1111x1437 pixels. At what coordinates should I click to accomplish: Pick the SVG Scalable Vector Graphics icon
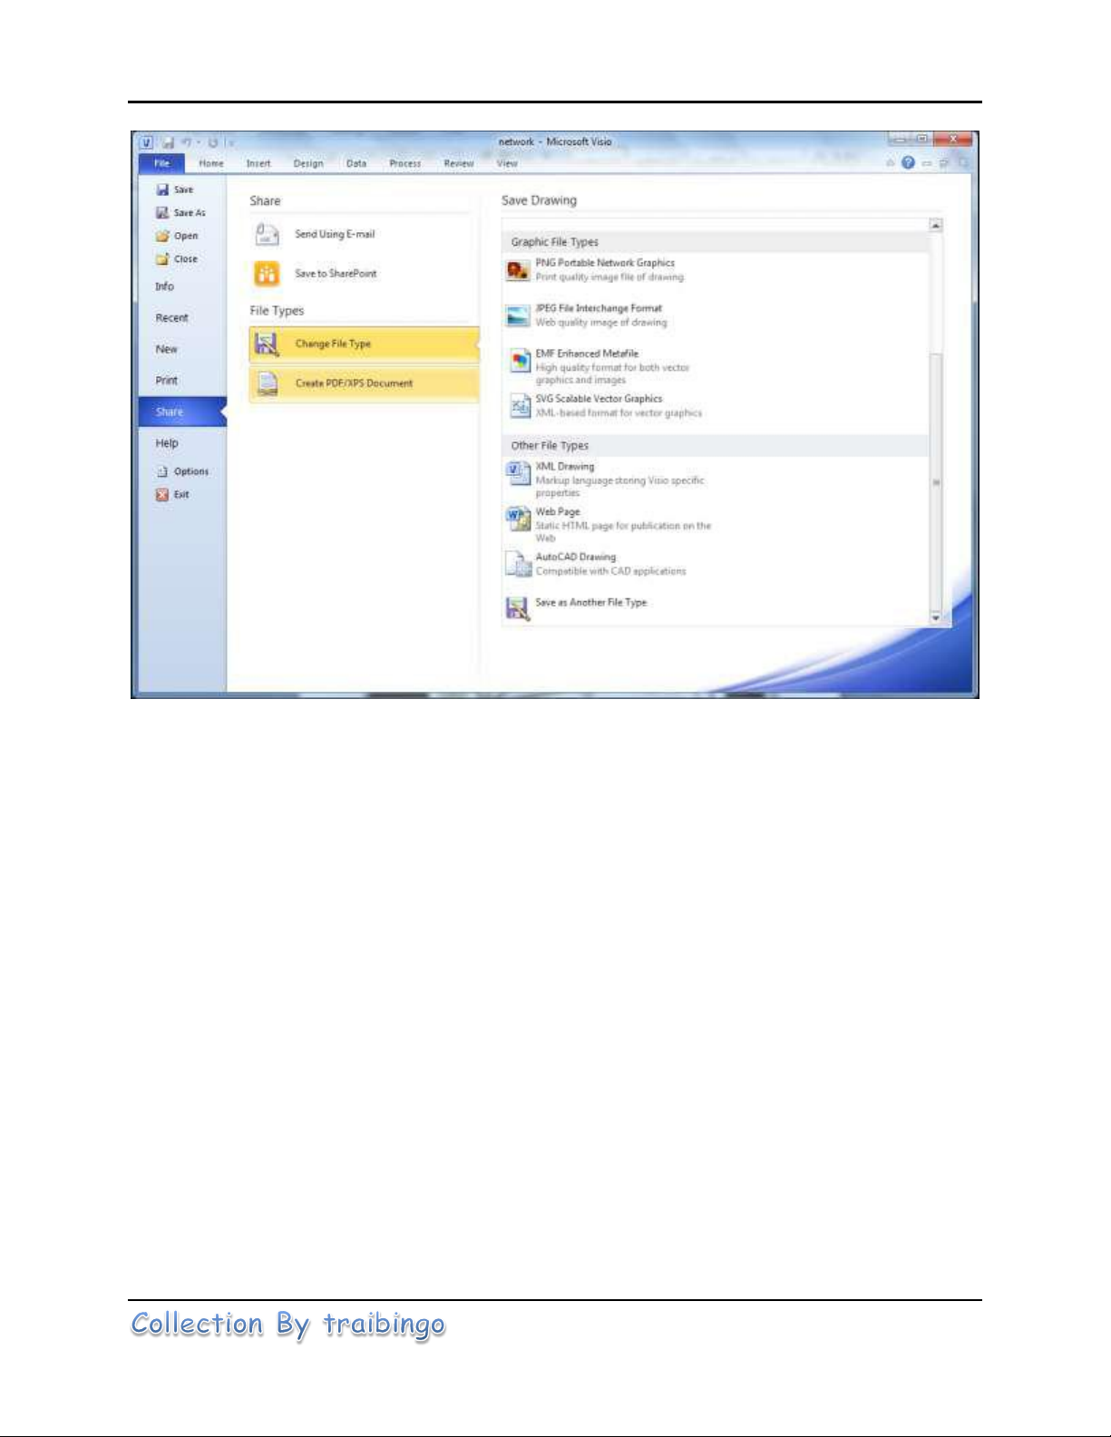click(x=519, y=407)
